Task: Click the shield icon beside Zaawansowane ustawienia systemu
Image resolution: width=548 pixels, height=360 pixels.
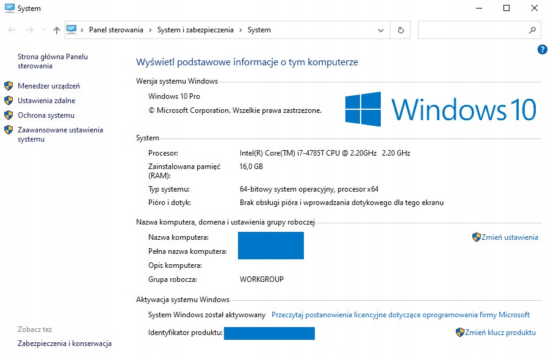Action: point(9,130)
